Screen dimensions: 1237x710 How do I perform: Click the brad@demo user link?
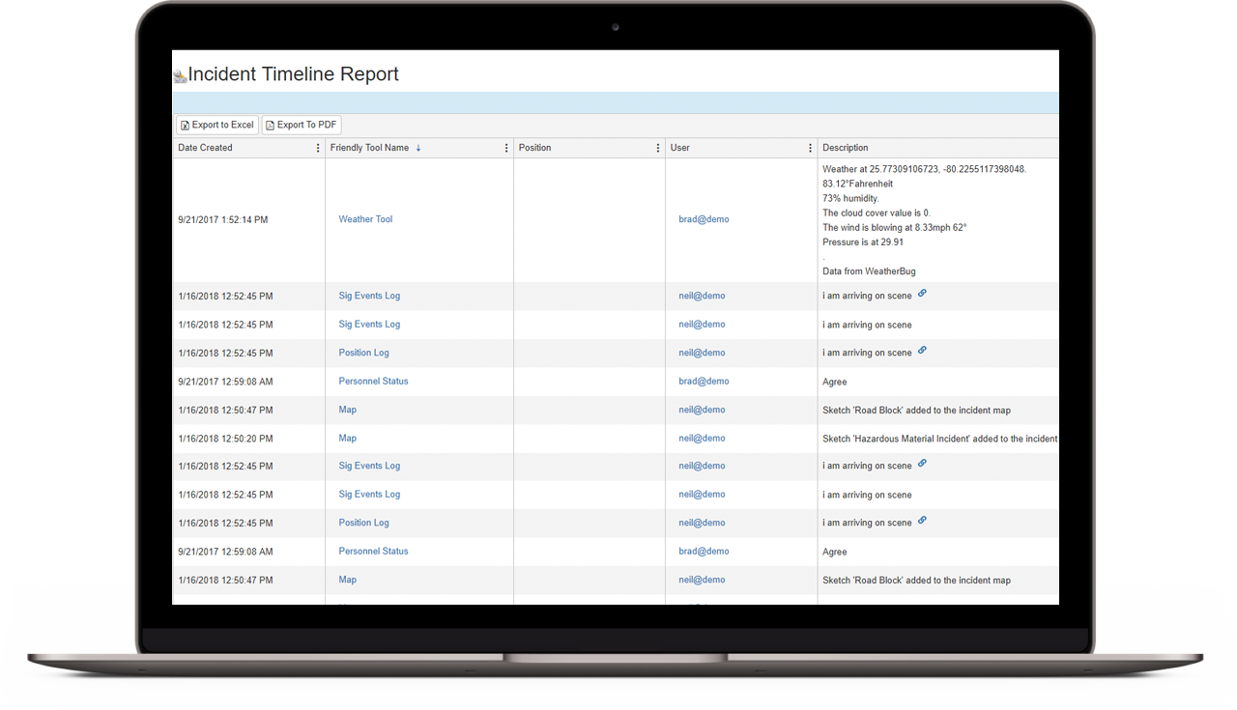[704, 219]
